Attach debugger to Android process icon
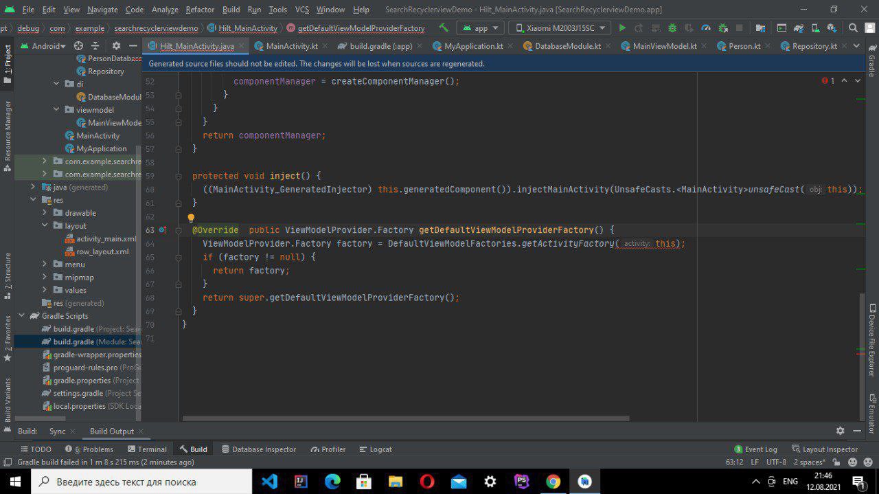Screen dimensions: 879x494 722,28
